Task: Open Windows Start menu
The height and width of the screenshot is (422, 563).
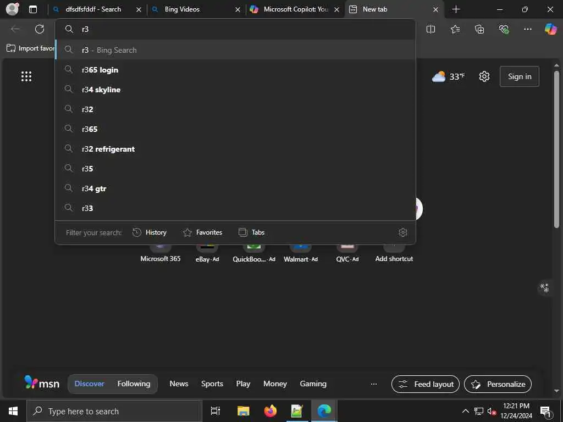Action: [13, 411]
